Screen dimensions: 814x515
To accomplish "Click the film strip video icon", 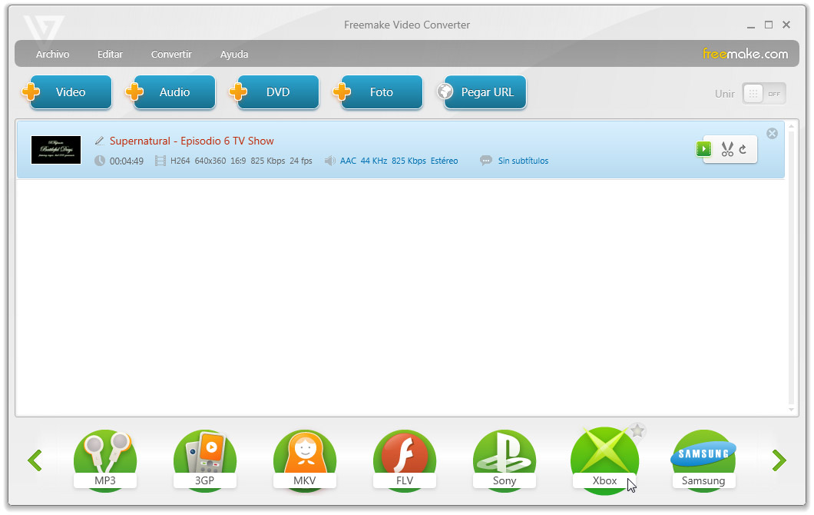I will click(160, 161).
